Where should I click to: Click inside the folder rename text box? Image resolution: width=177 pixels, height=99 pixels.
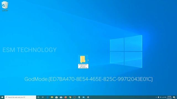83,66
